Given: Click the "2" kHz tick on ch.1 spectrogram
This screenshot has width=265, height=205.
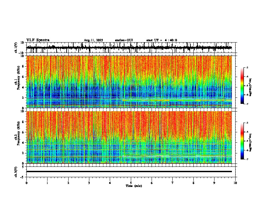Looking at the screenshot, I should coord(23,98).
